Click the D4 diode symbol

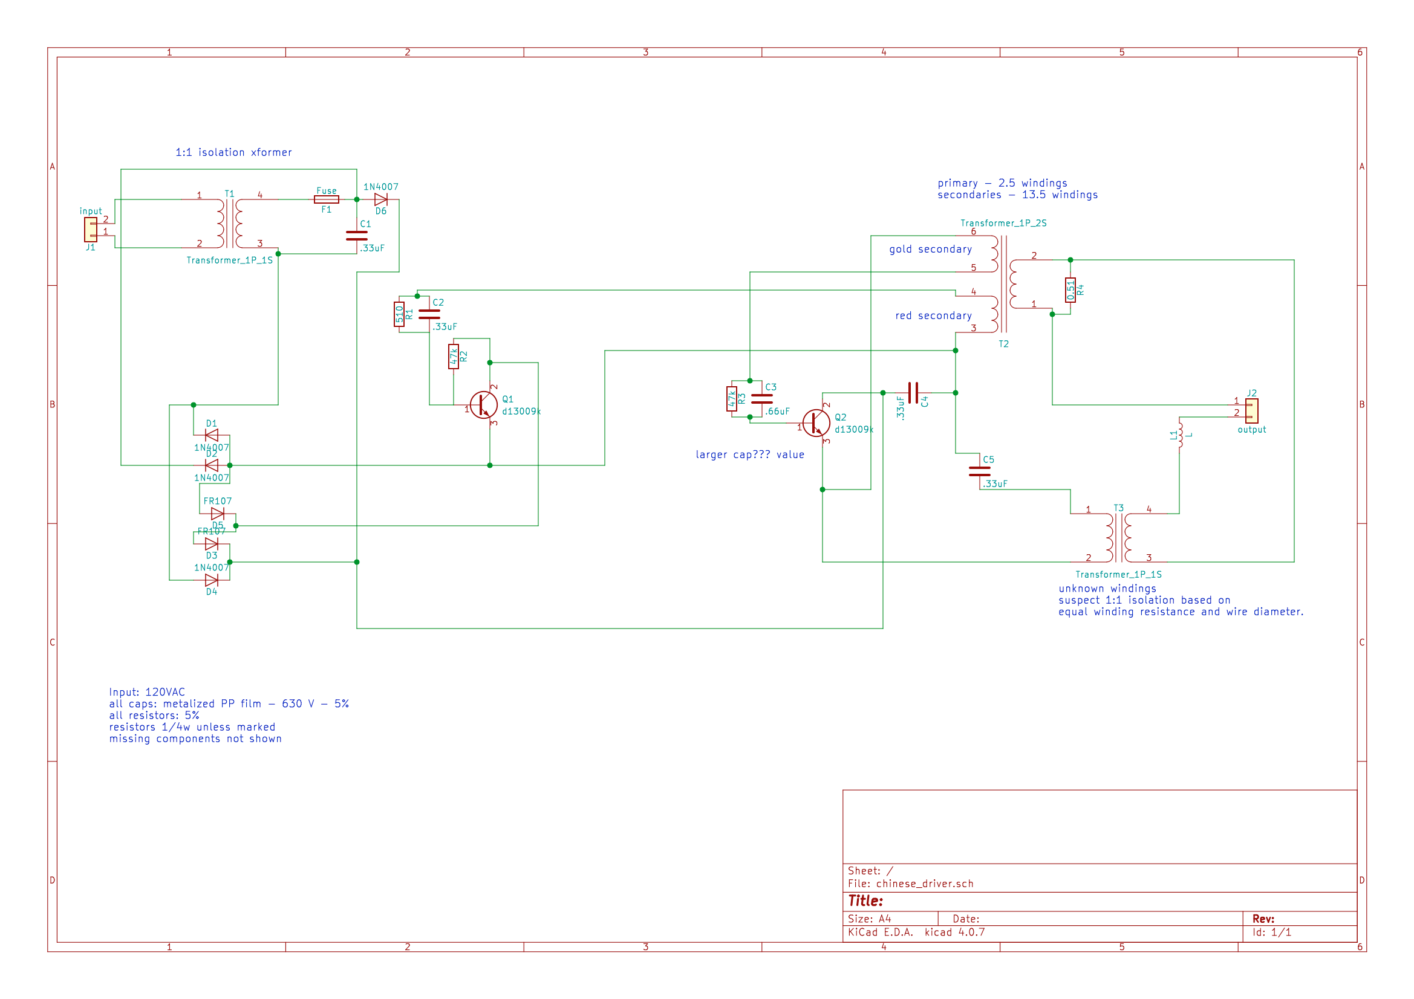click(x=211, y=580)
